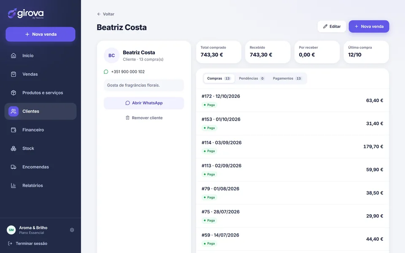Click the Clientes people icon
The width and height of the screenshot is (405, 253).
coord(13,111)
